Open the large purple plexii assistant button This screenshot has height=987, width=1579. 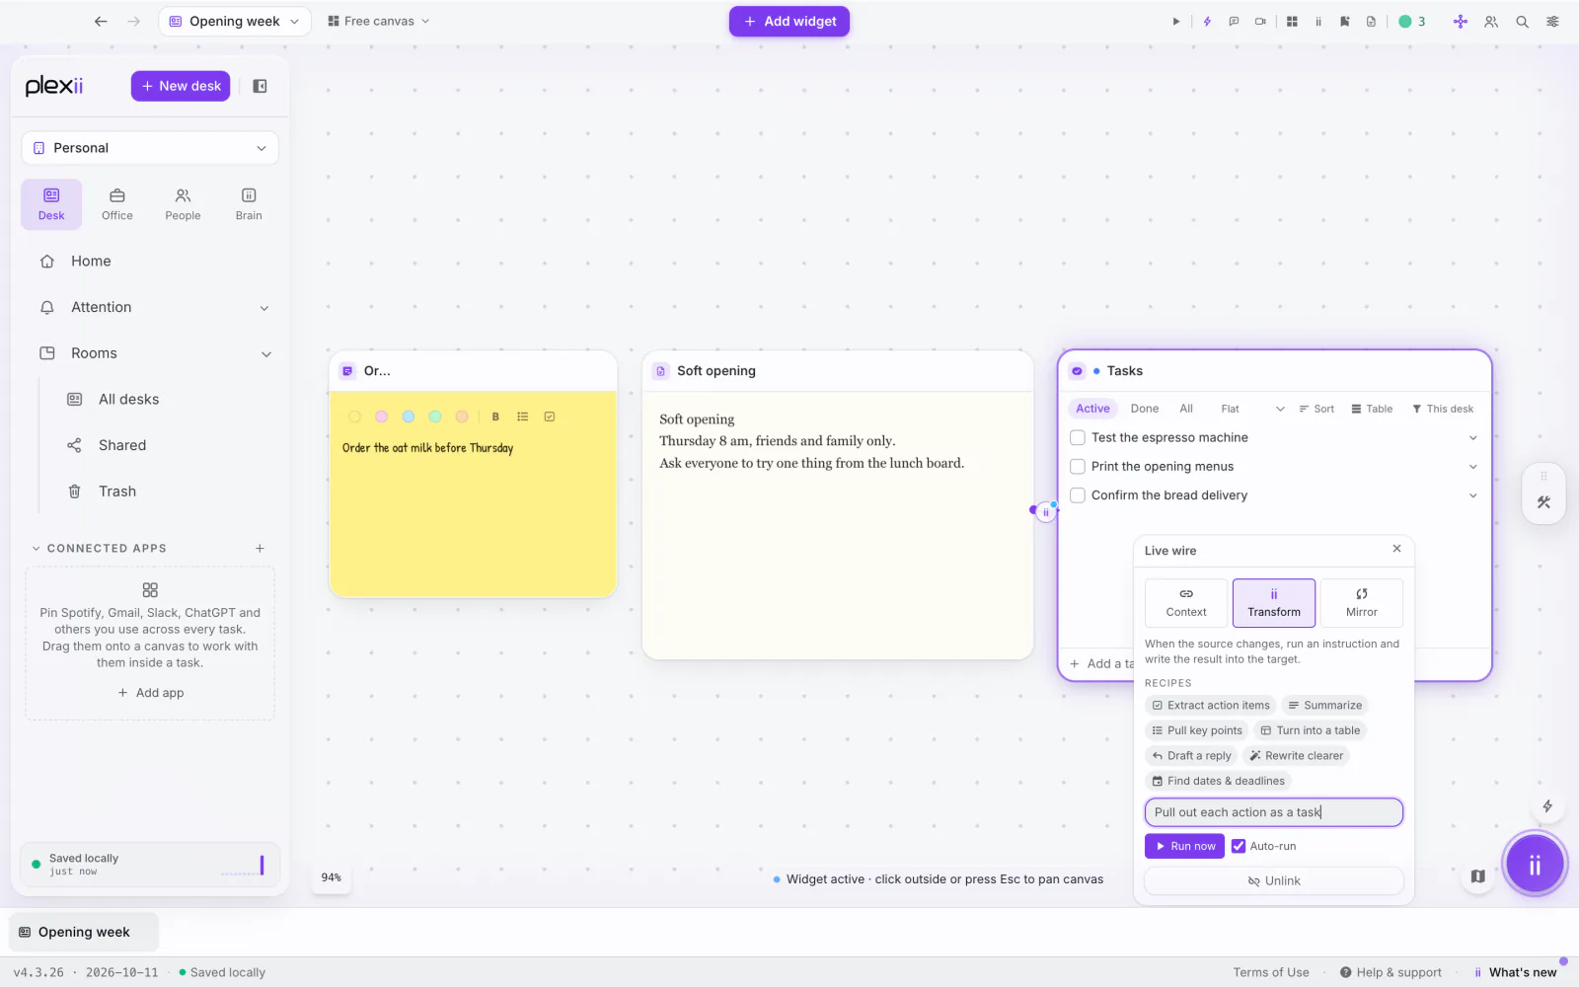click(1535, 865)
